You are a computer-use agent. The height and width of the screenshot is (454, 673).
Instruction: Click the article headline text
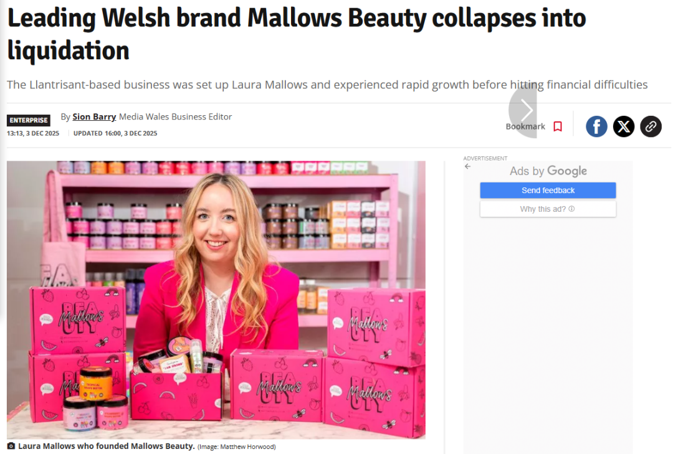tap(296, 34)
